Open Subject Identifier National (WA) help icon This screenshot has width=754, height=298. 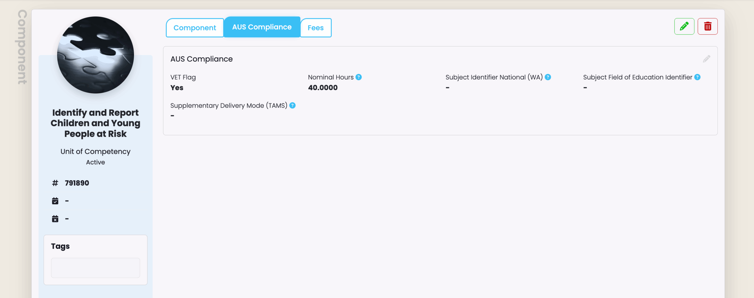(x=548, y=77)
